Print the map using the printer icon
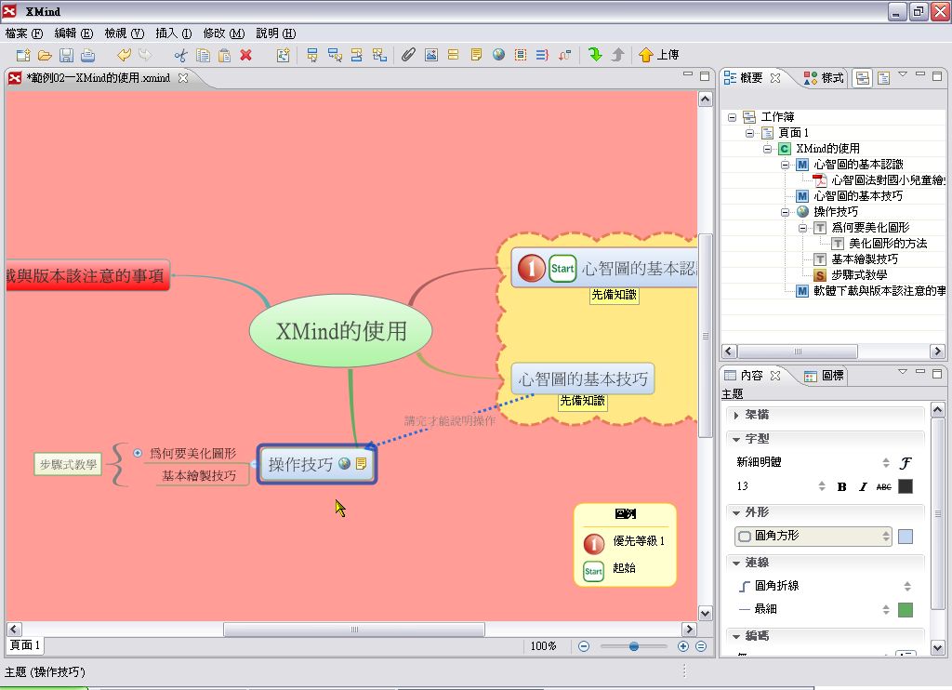This screenshot has height=690, width=952. [x=88, y=55]
